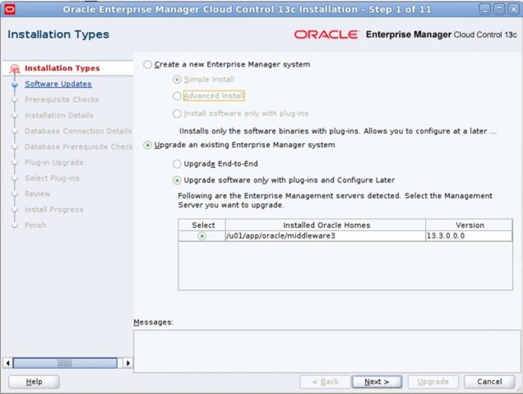Image resolution: width=523 pixels, height=394 pixels.
Task: Click the Select Plug-ins step in sidebar
Action: [52, 178]
